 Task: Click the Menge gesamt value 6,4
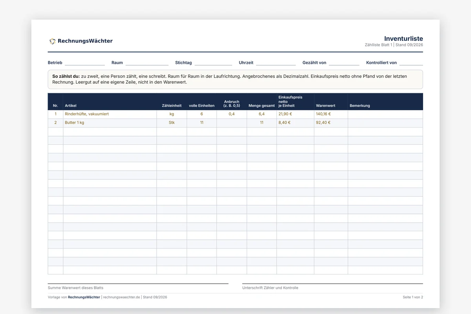tap(262, 114)
